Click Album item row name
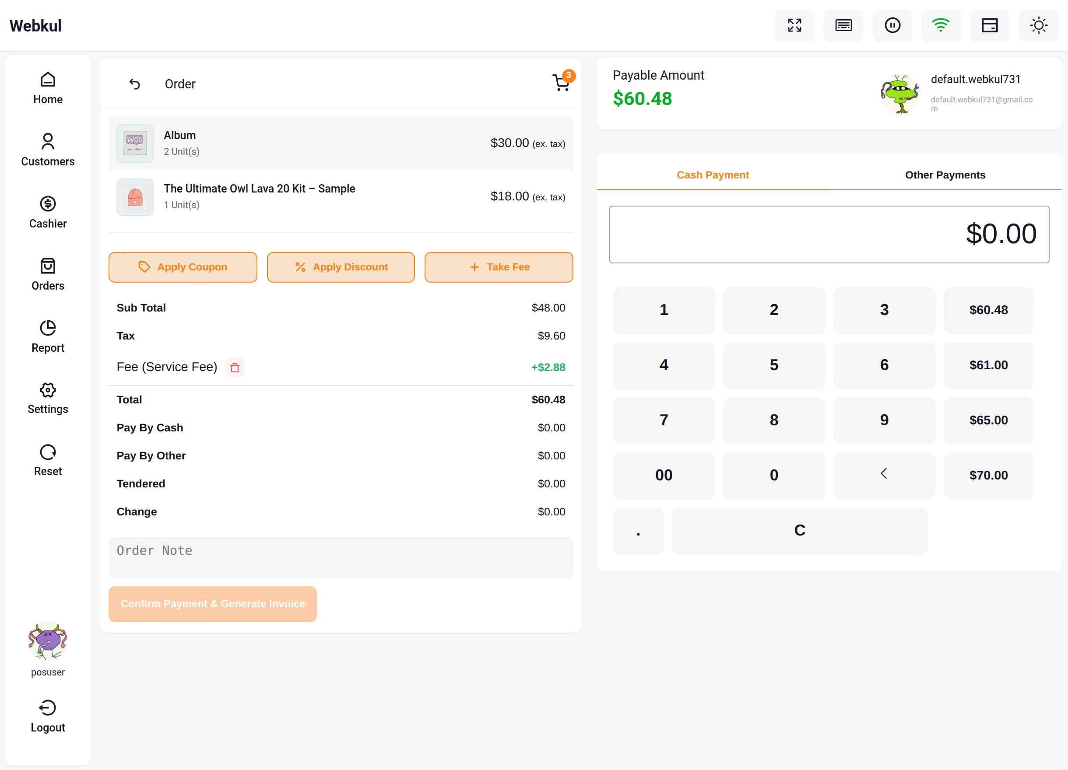Image resolution: width=1068 pixels, height=770 pixels. tap(179, 136)
